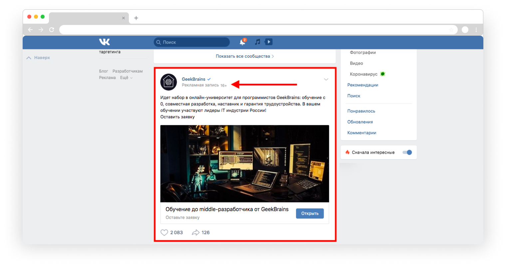506x267 pixels.
Task: Open the Поиск item in right sidebar
Action: click(x=354, y=96)
